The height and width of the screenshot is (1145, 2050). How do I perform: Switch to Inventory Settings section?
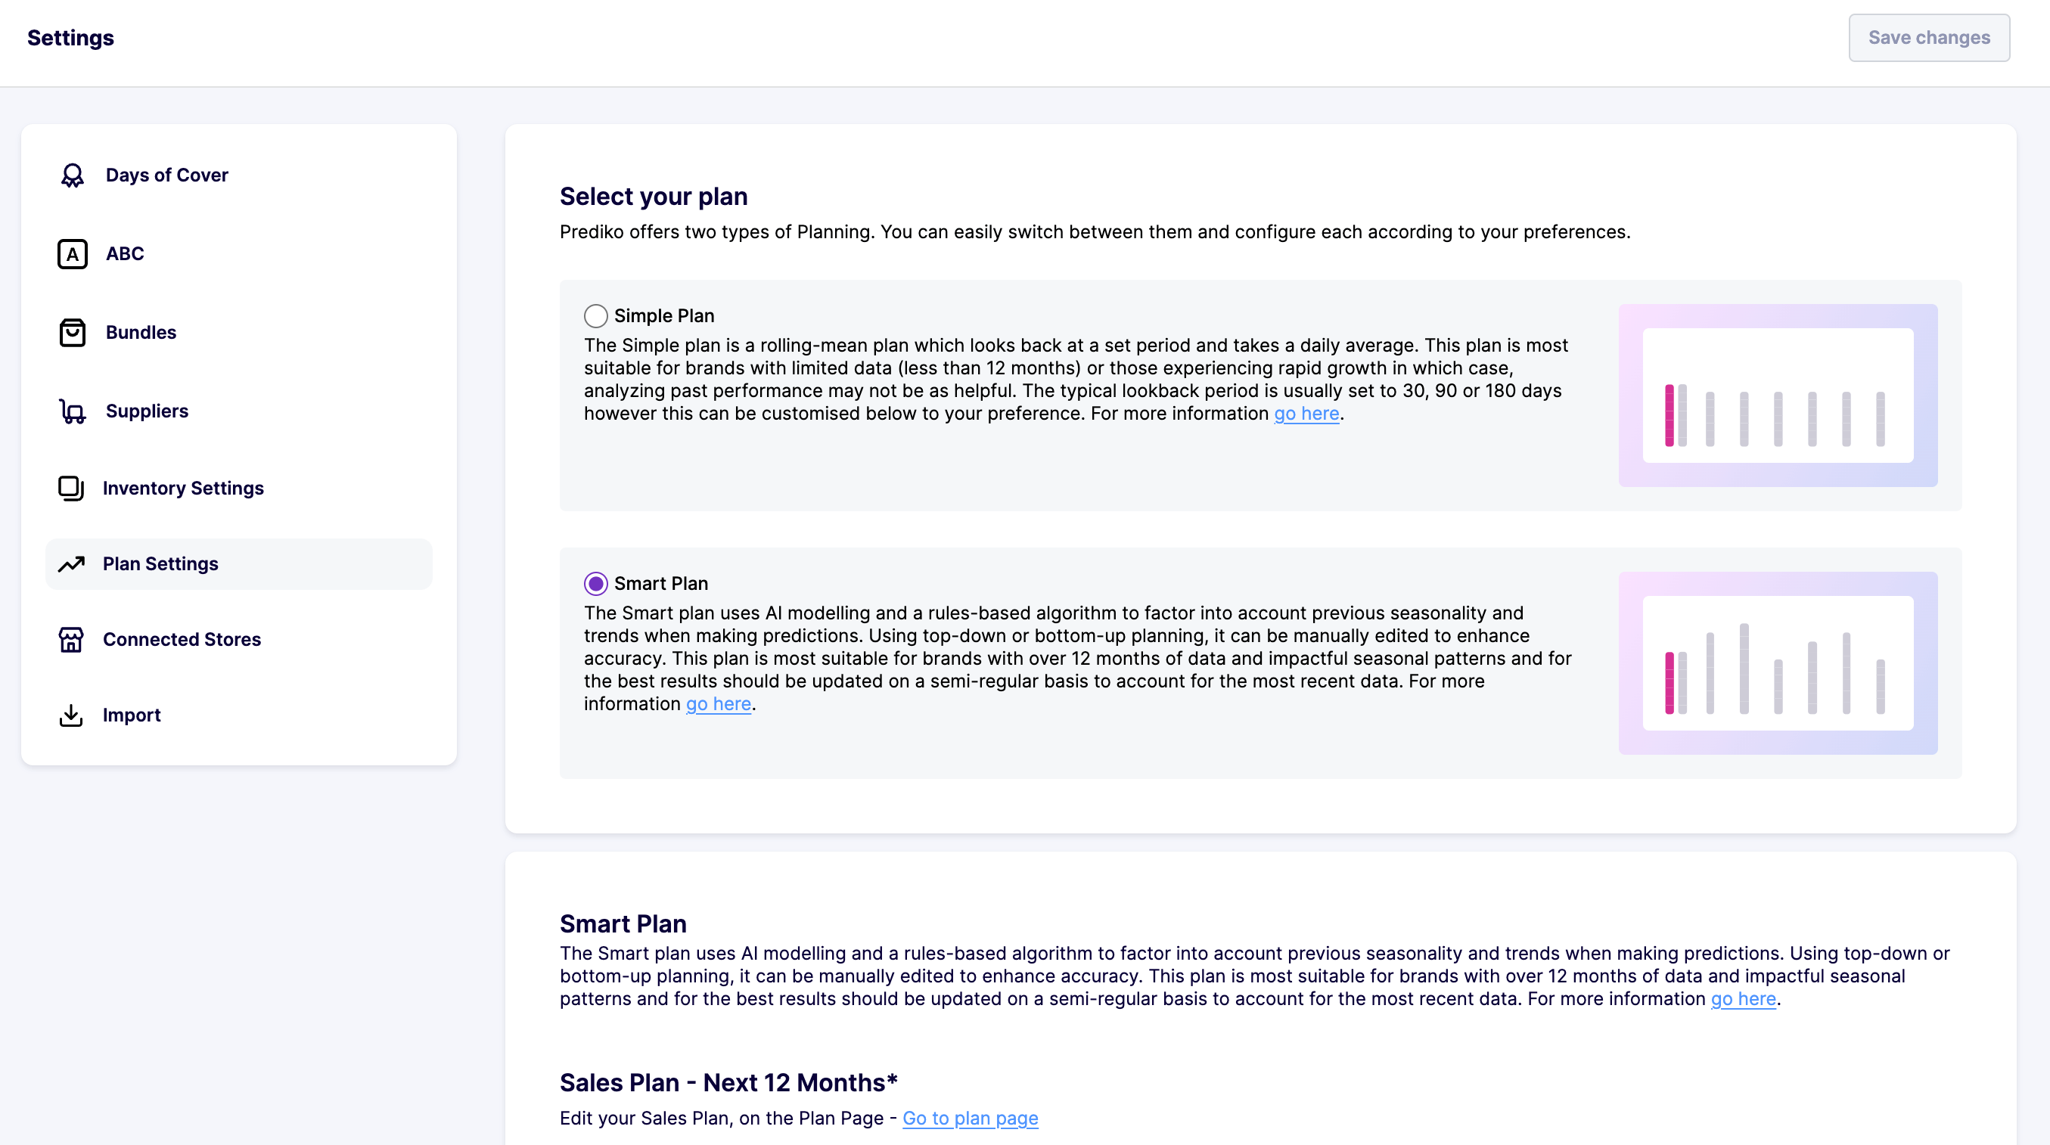coord(183,488)
